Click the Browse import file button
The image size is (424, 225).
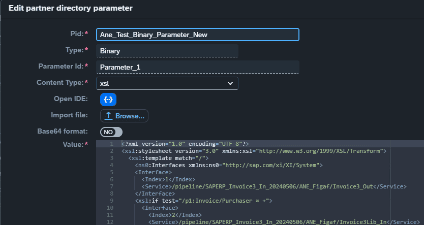(x=124, y=116)
